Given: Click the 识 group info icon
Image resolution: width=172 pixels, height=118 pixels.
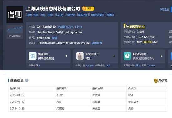Looking at the screenshot, I should [33, 56].
